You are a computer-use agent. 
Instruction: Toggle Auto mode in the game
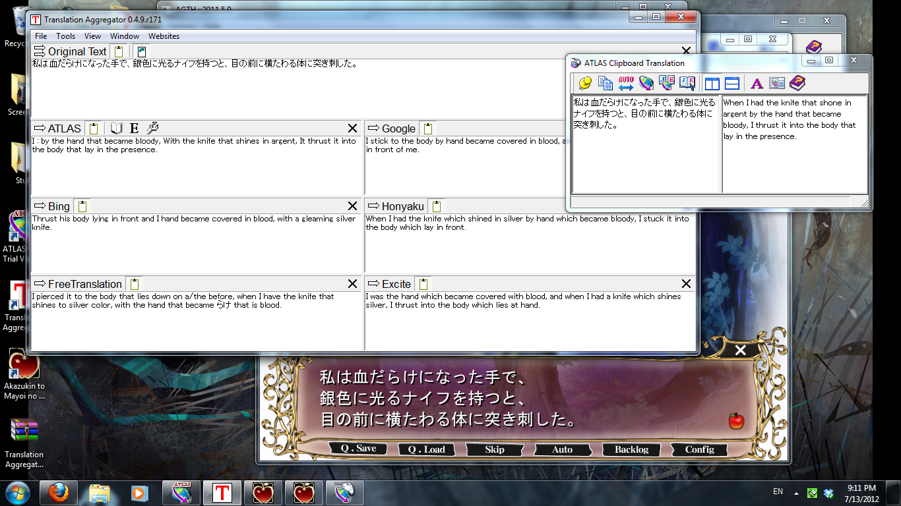pyautogui.click(x=563, y=449)
